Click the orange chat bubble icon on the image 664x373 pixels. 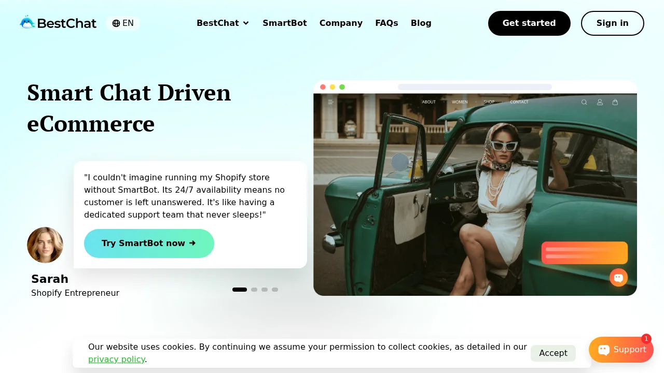point(618,278)
